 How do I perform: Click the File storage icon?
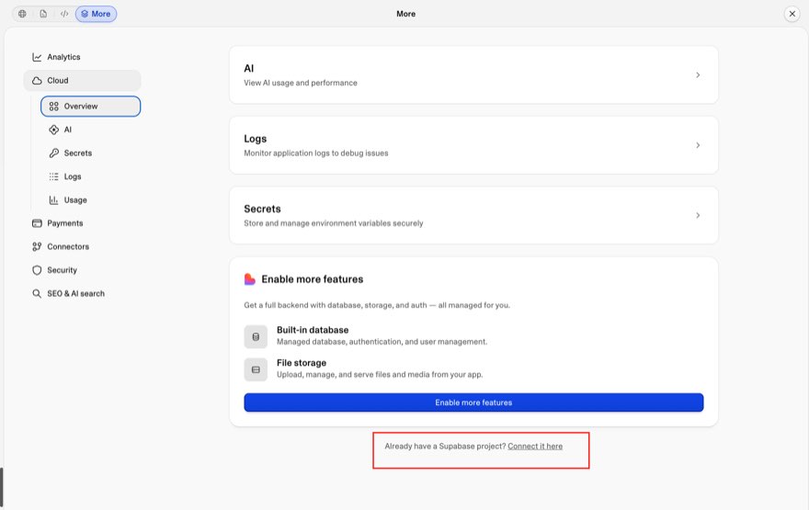click(x=256, y=369)
